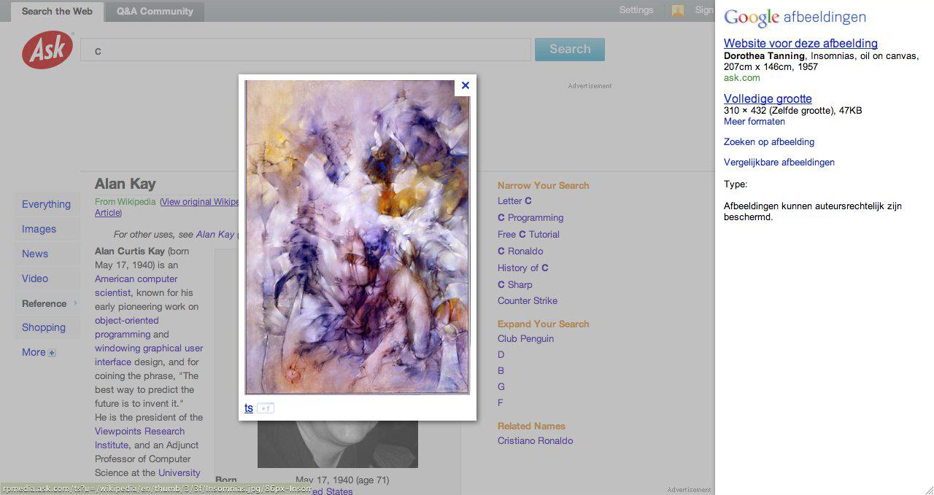This screenshot has height=495, width=934.
Task: Open Volledige grootte link
Action: coord(768,99)
